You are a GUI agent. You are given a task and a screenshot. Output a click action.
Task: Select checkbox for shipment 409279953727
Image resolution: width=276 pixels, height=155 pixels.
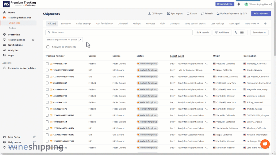click(x=47, y=64)
